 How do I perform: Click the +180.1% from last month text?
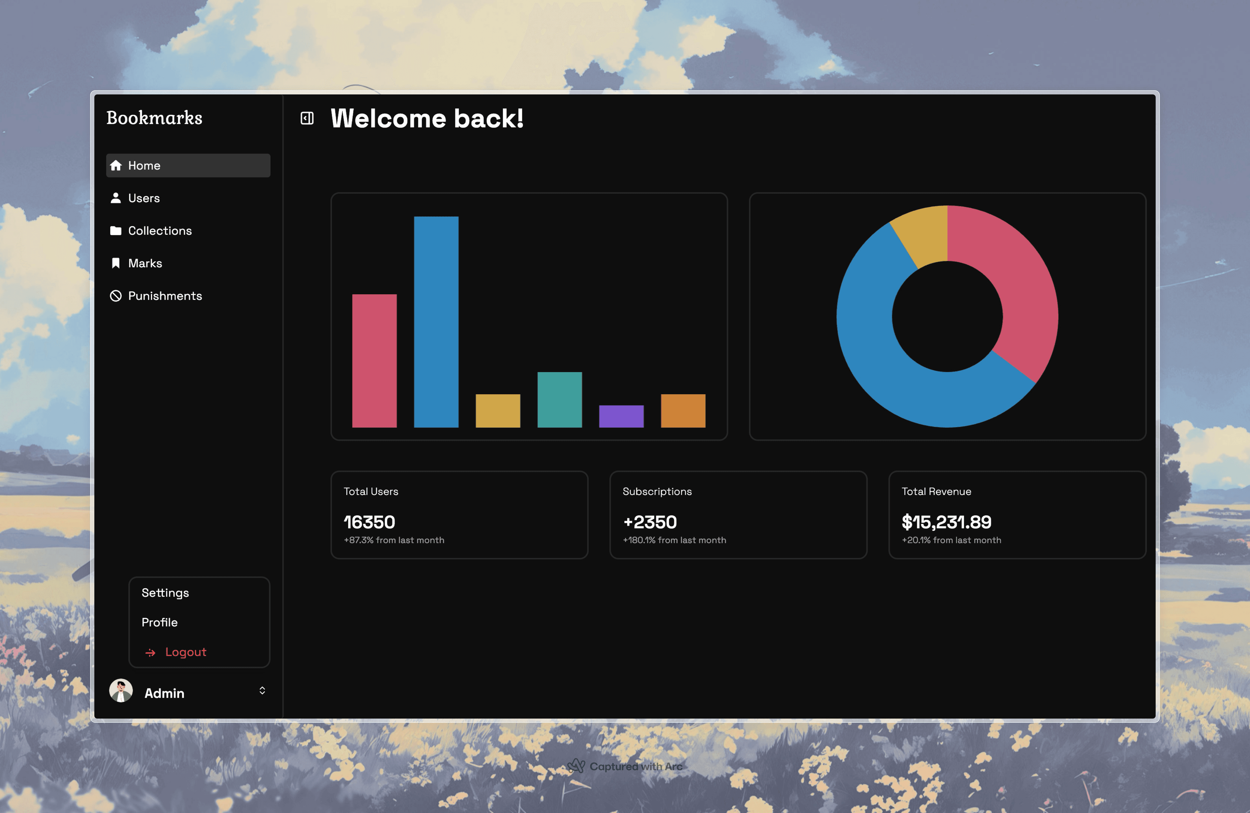[x=674, y=540]
